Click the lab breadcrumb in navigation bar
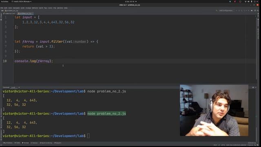Image resolution: width=261 pixels, height=147 pixels. pos(2,11)
